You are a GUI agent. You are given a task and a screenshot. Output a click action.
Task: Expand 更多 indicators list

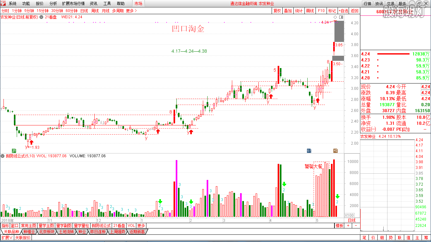tap(141, 226)
